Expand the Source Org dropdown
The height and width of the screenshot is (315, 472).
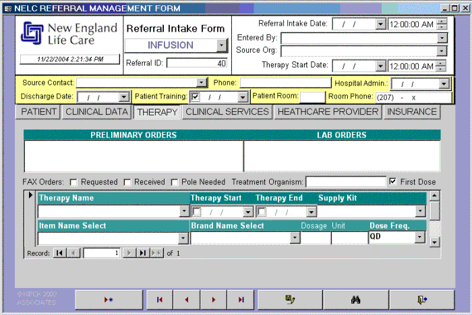pyautogui.click(x=441, y=51)
